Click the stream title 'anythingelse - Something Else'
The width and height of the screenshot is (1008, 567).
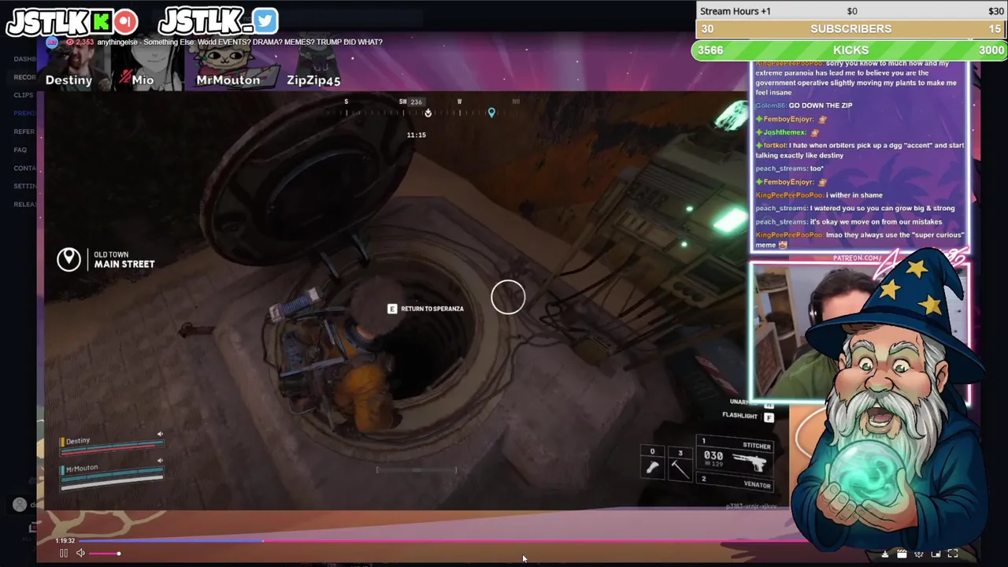click(x=239, y=42)
